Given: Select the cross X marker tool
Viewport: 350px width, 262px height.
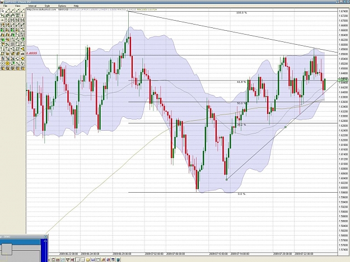Looking at the screenshot, I should point(7,44).
